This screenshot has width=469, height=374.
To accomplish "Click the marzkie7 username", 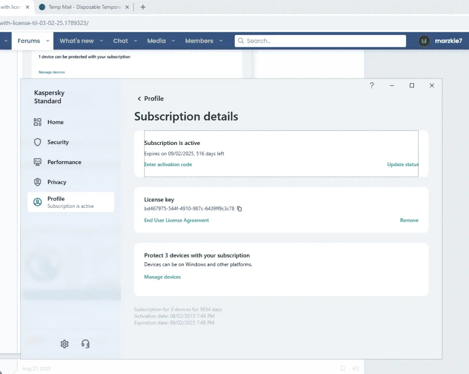I will coord(448,41).
